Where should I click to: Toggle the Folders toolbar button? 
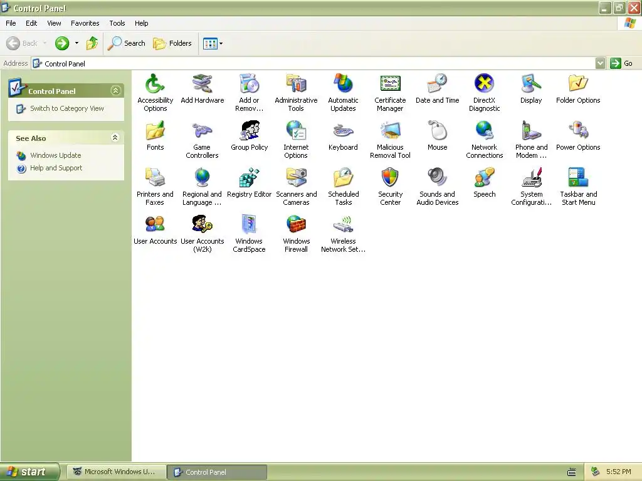point(172,43)
